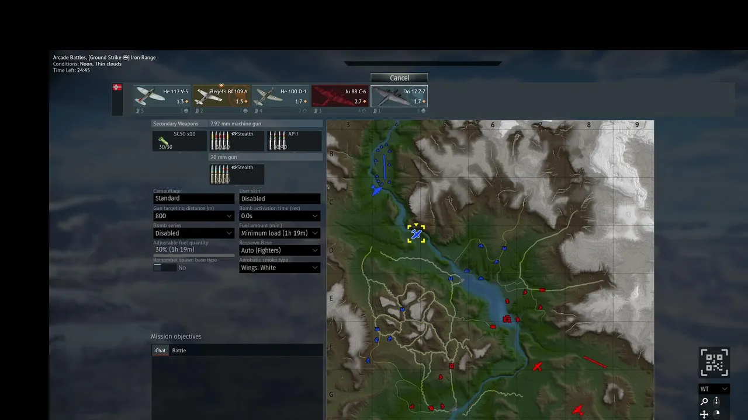
Task: Click the country flag icon beside aircraft row
Action: (x=117, y=87)
